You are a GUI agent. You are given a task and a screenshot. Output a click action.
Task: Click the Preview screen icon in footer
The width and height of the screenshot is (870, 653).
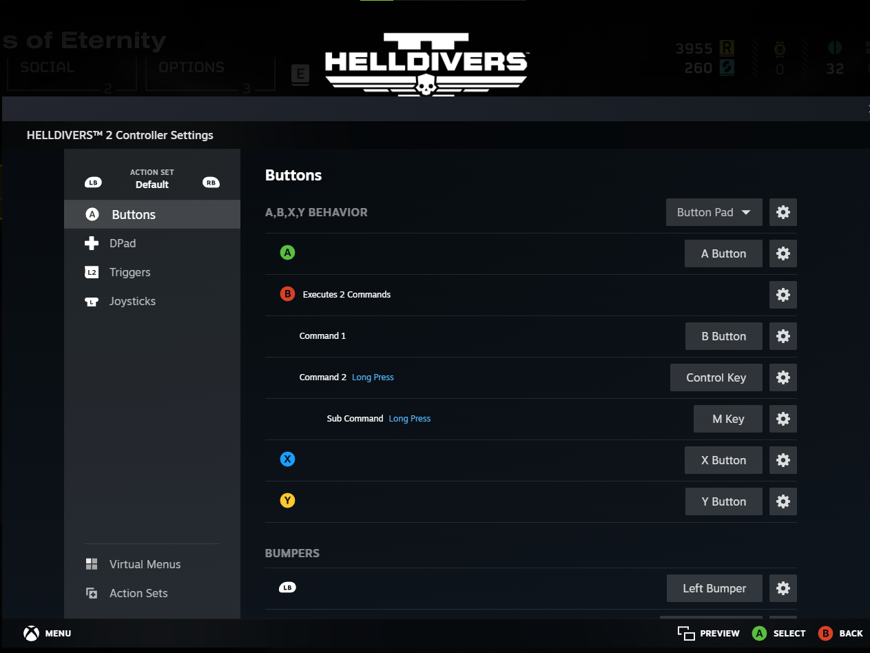click(685, 634)
